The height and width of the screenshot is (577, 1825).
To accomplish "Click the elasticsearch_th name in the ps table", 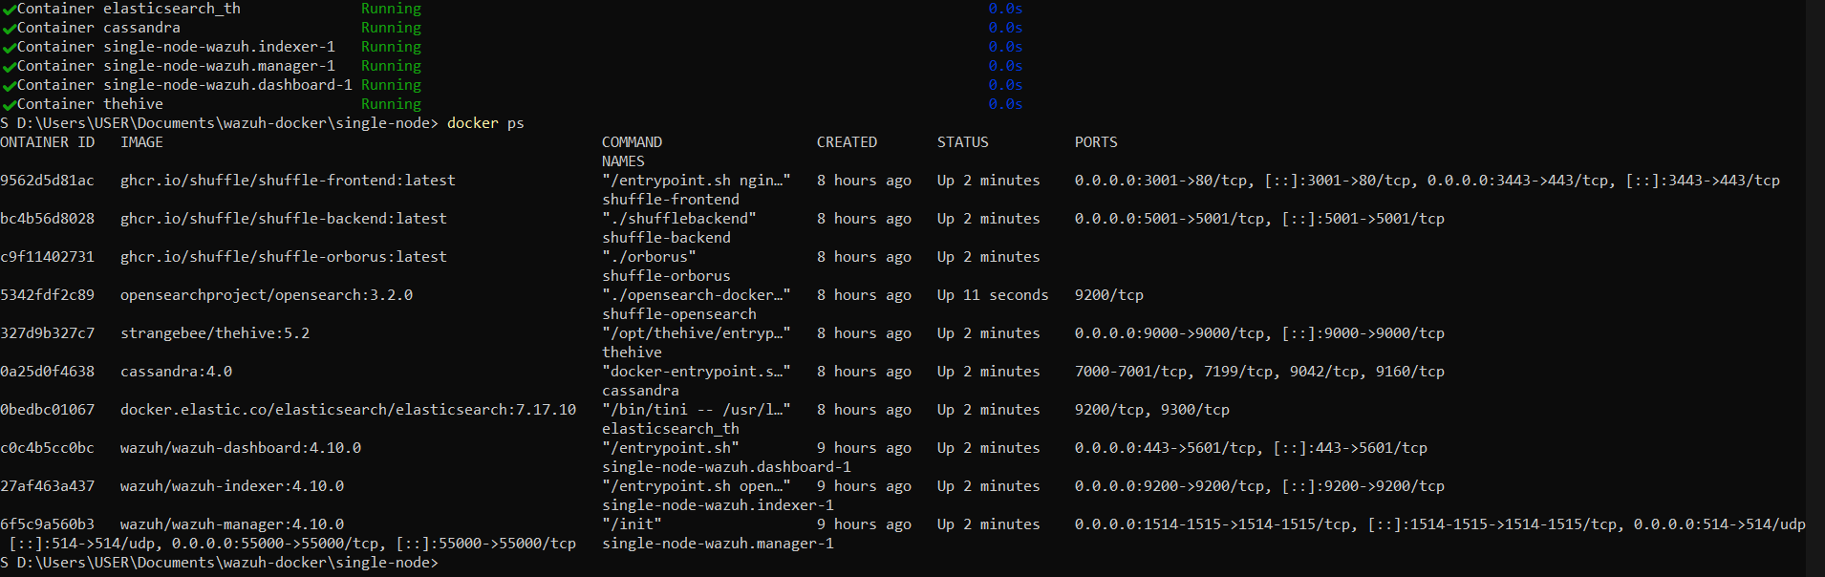I will (671, 429).
